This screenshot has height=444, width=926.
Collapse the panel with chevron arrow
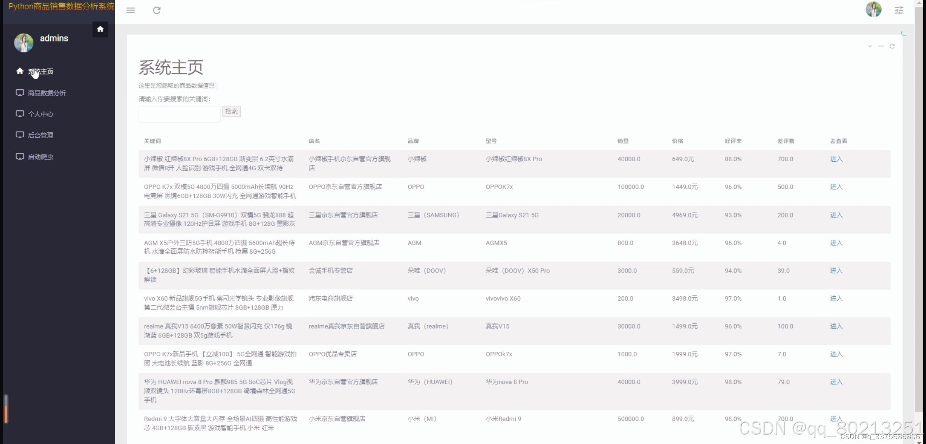pos(870,46)
